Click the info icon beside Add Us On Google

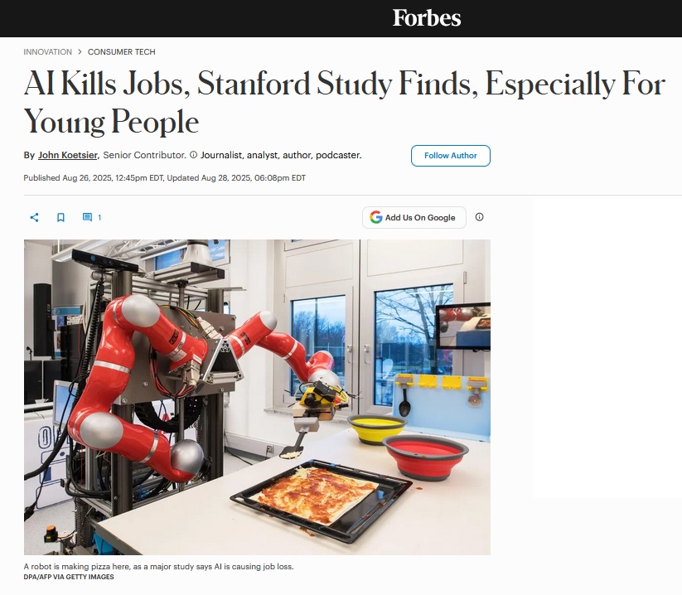(x=479, y=217)
